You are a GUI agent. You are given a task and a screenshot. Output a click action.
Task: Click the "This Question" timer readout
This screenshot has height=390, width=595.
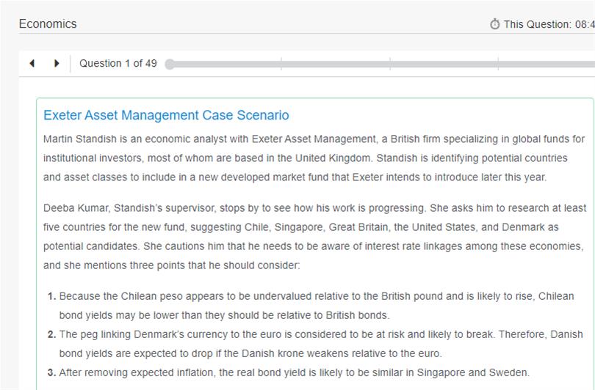coord(548,24)
